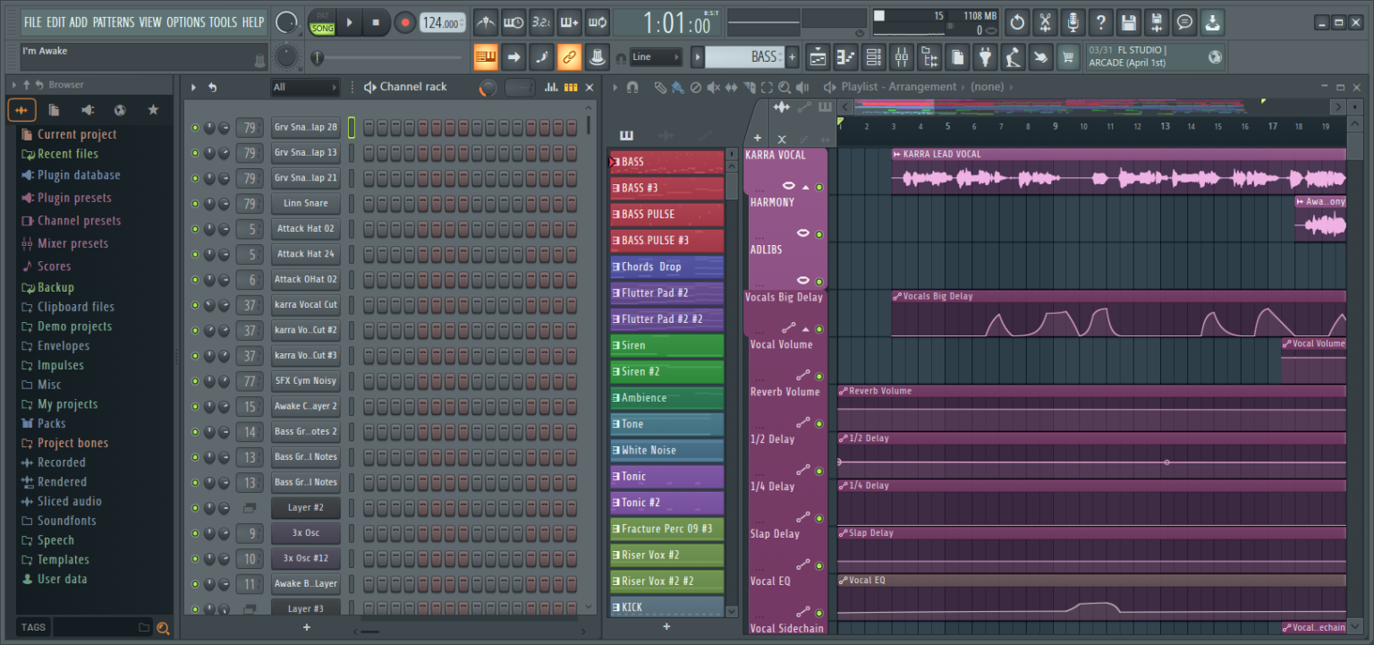The image size is (1374, 645).
Task: Toggle mute LED on KARRA VOCAL track
Action: pos(818,187)
